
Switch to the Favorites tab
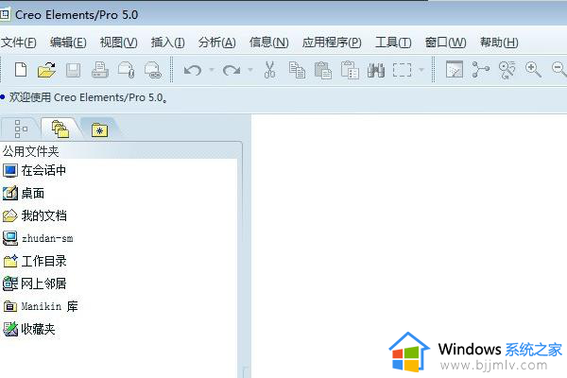coord(99,129)
